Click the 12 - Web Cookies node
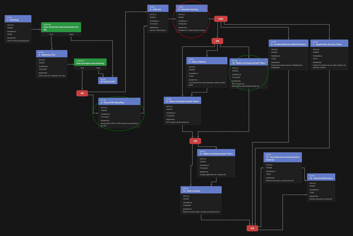Viewport: 353px width, 236px height. click(201, 190)
